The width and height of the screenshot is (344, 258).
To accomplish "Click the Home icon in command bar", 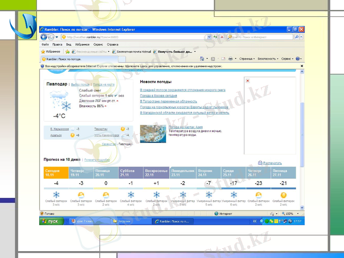I will pos(207,58).
